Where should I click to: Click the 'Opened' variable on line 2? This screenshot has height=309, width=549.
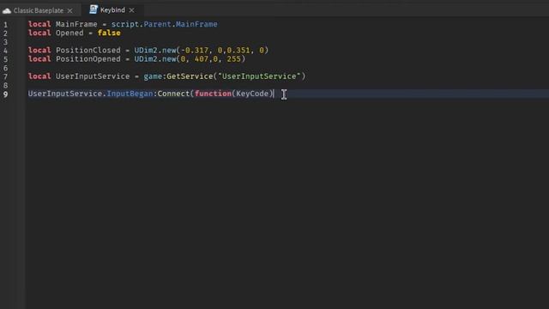[69, 33]
